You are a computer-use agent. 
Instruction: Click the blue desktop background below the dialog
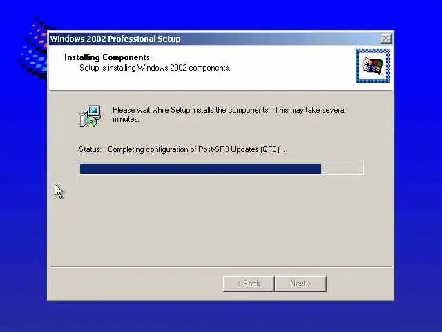221,316
